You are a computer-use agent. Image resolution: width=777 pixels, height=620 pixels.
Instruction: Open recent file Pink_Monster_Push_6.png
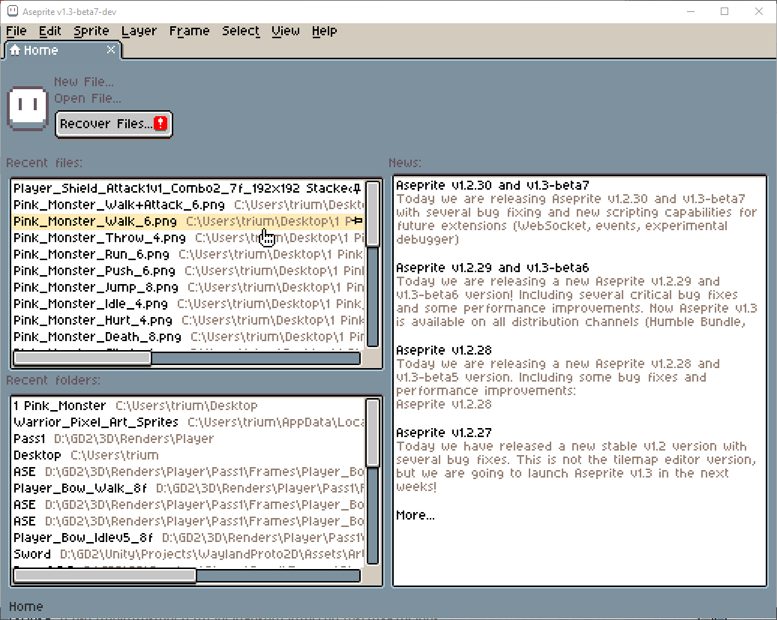click(x=187, y=271)
